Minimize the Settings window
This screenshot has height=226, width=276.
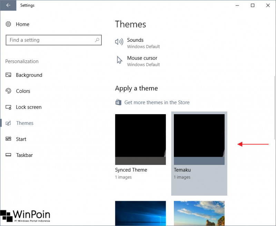click(x=237, y=6)
